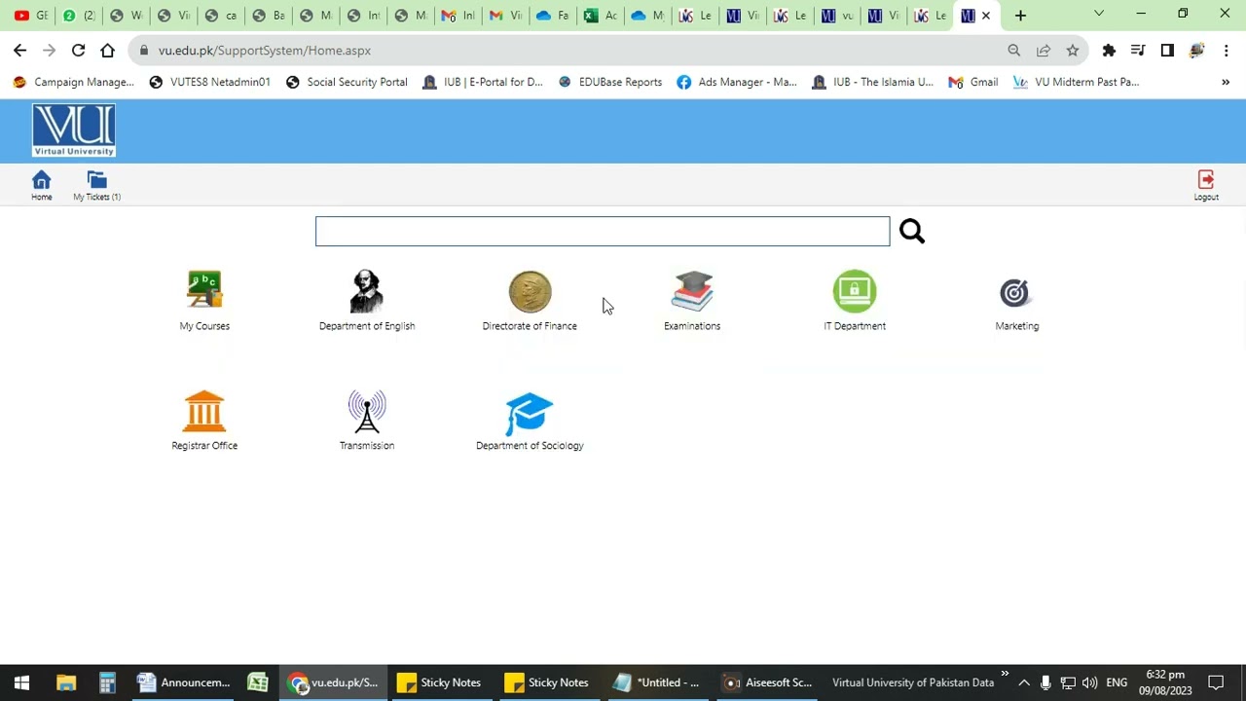Click the vu.edu.pk address bar URL
Screen dimensions: 1246x701
click(265, 51)
